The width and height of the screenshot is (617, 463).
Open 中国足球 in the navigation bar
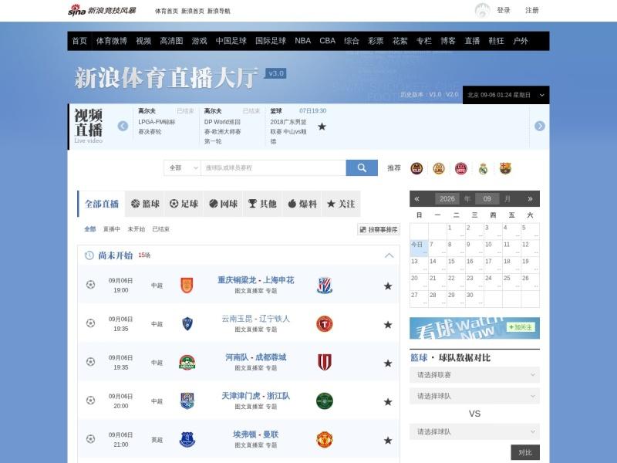pyautogui.click(x=231, y=41)
